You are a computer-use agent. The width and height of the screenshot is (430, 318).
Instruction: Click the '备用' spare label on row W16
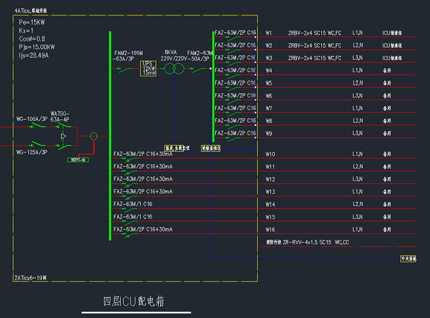click(386, 230)
